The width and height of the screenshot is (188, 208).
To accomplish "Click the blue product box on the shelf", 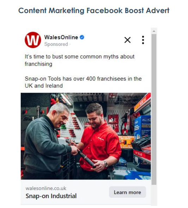I will [143, 127].
